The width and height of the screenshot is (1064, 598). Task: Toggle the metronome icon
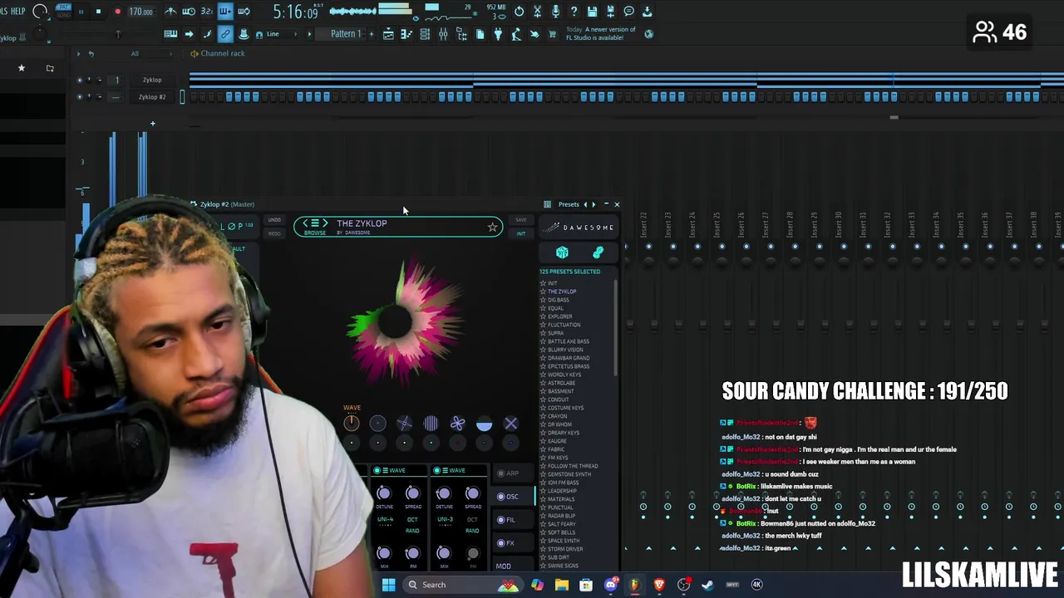[170, 12]
